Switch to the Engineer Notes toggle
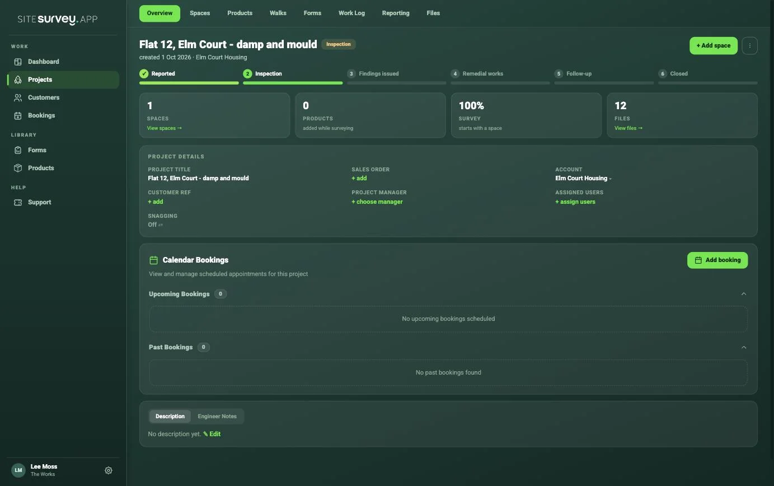The image size is (774, 486). [x=217, y=416]
